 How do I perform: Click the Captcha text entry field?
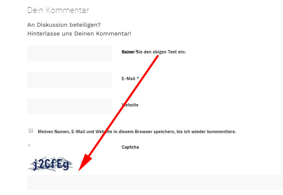[155, 182]
